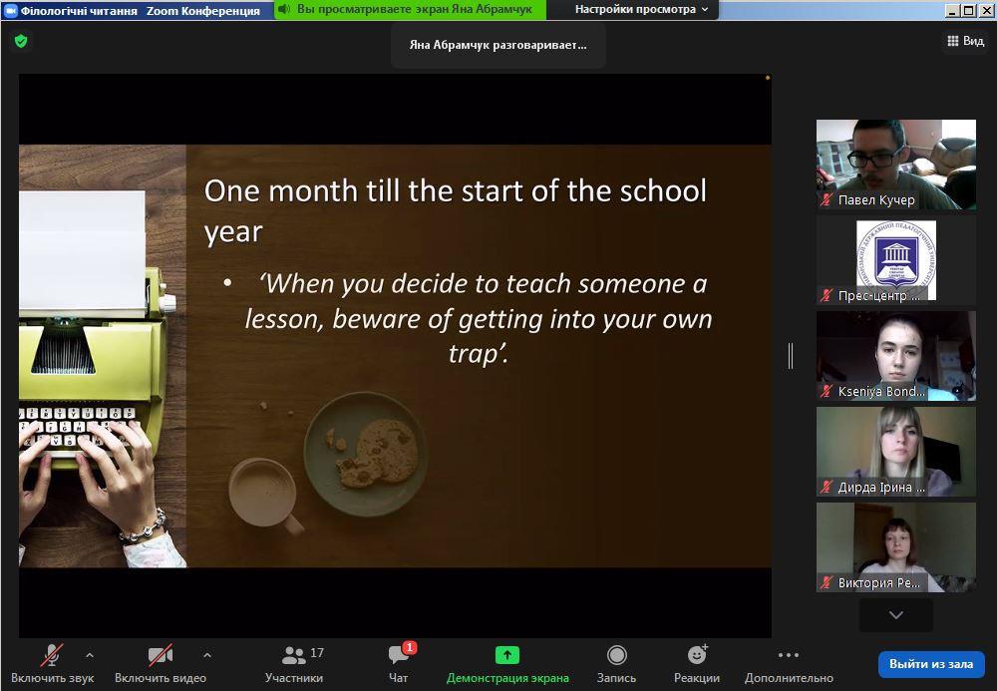Click the viewing screen notification bar

pos(409,9)
